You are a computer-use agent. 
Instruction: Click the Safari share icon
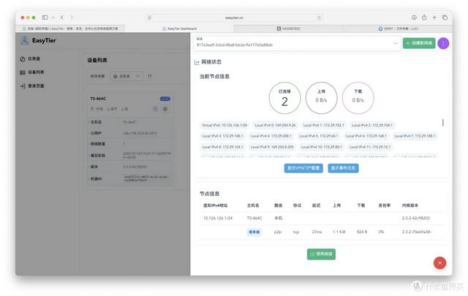(x=424, y=18)
